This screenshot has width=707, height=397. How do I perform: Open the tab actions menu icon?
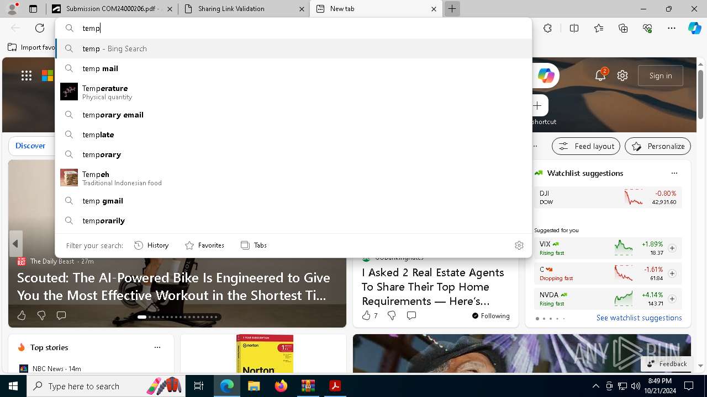coord(33,9)
